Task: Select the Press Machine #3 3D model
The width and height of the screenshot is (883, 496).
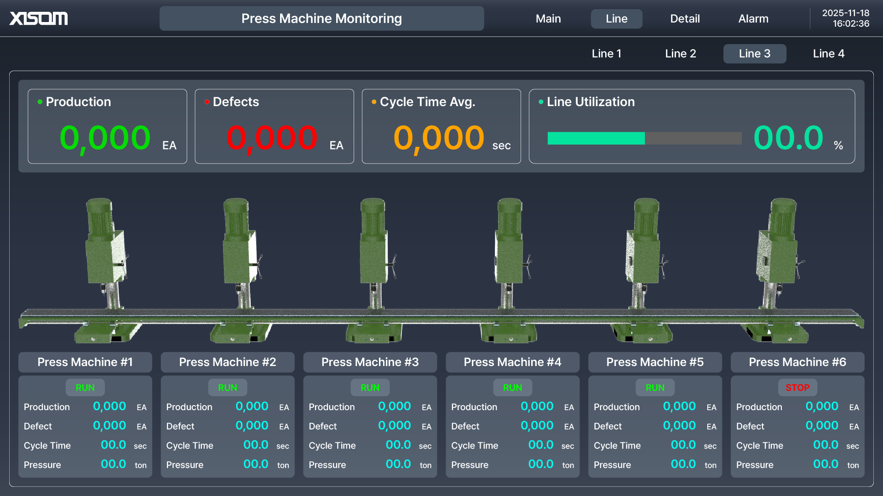Action: (x=375, y=257)
